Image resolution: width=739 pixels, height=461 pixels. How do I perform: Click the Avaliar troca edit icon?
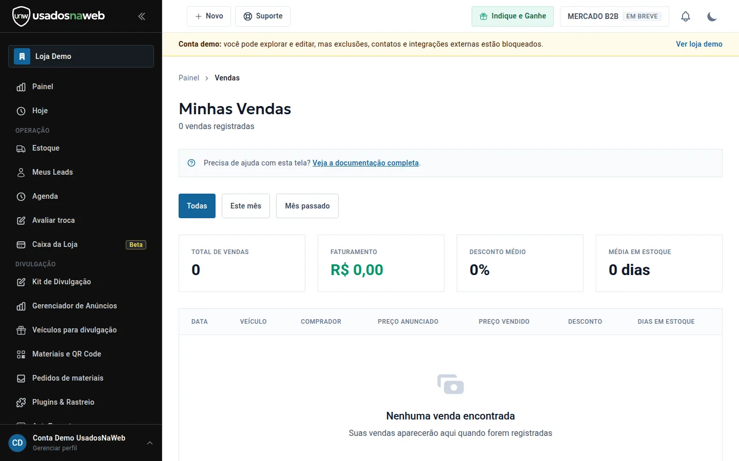point(21,221)
